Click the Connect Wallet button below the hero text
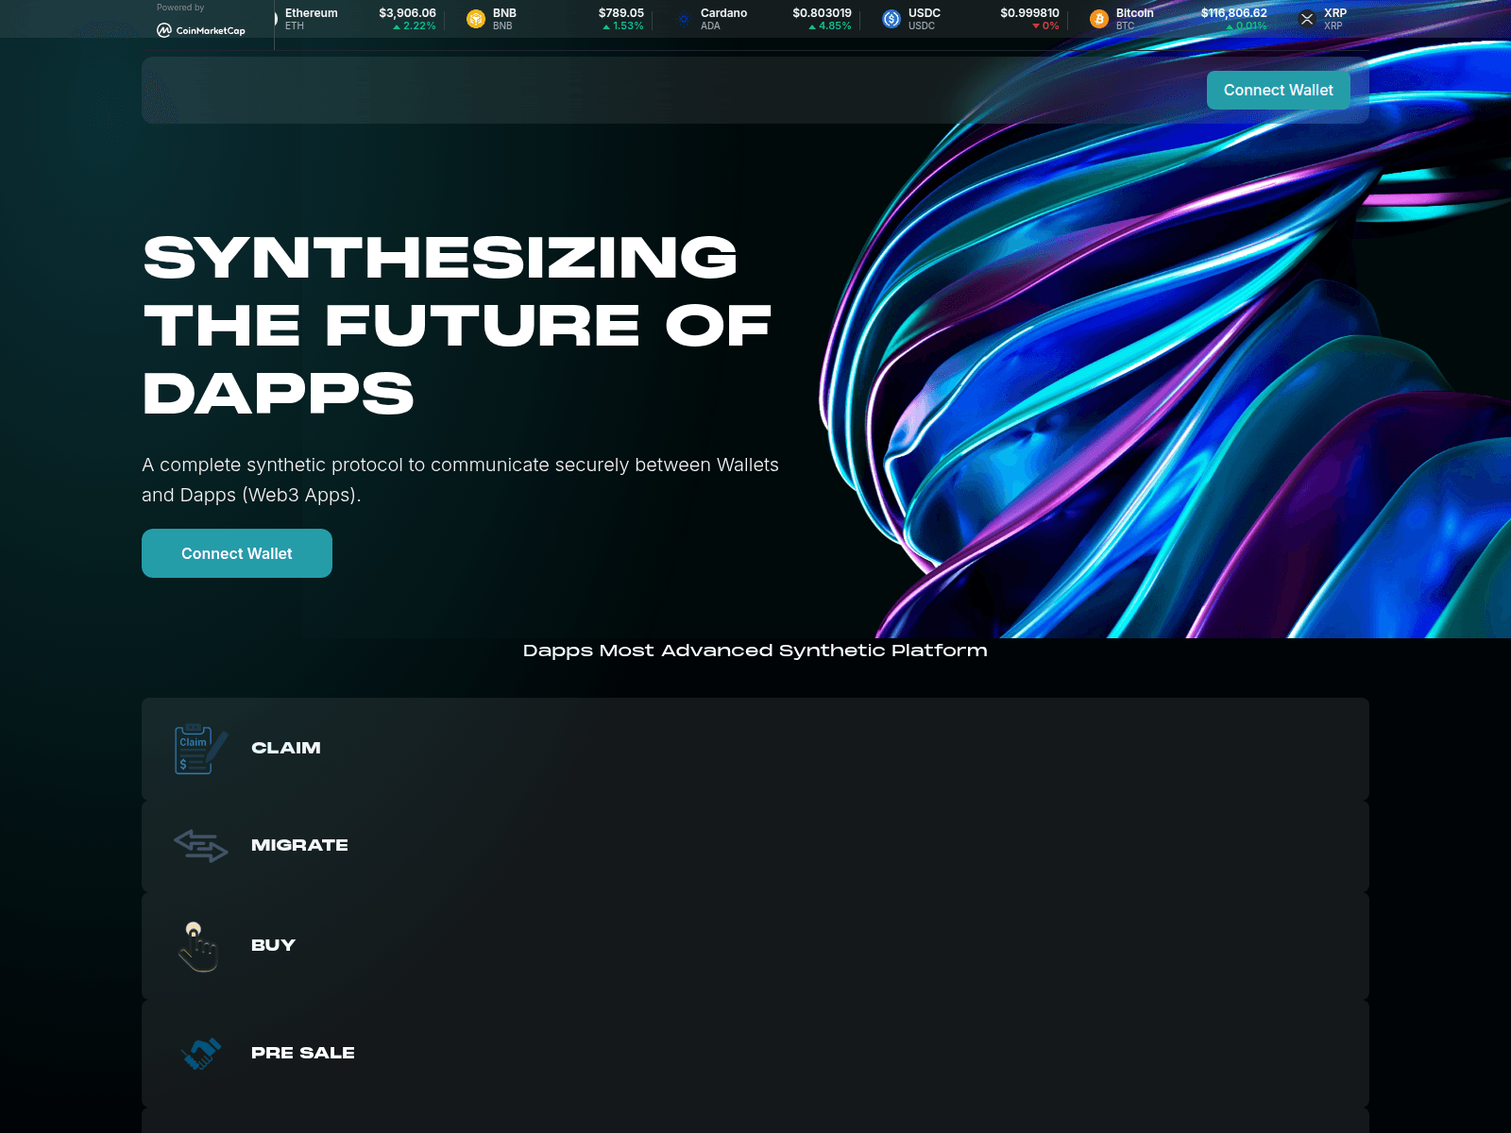The width and height of the screenshot is (1511, 1133). (236, 553)
